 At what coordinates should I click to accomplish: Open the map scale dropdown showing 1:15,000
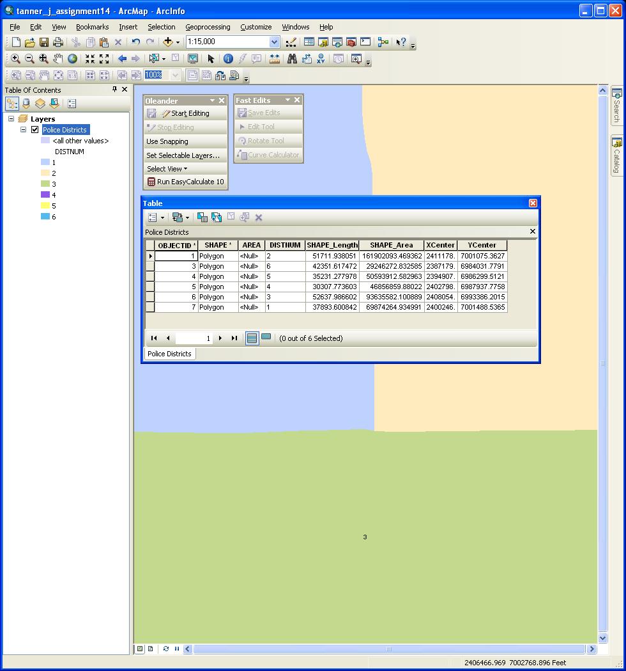click(x=273, y=42)
